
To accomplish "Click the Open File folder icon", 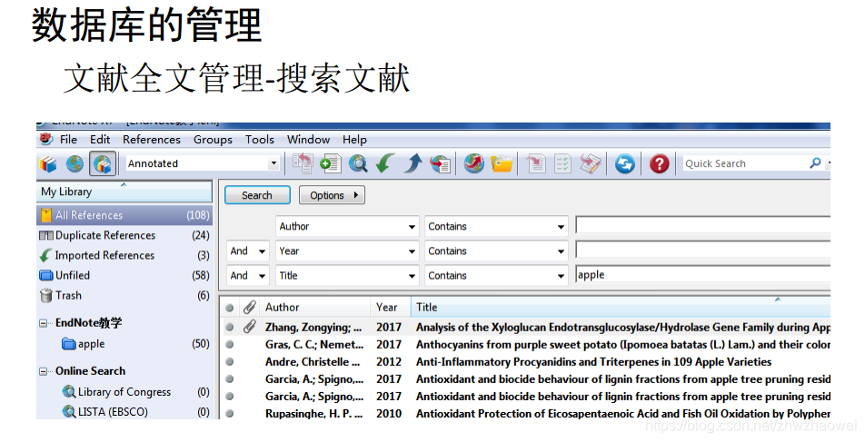I will pos(502,163).
